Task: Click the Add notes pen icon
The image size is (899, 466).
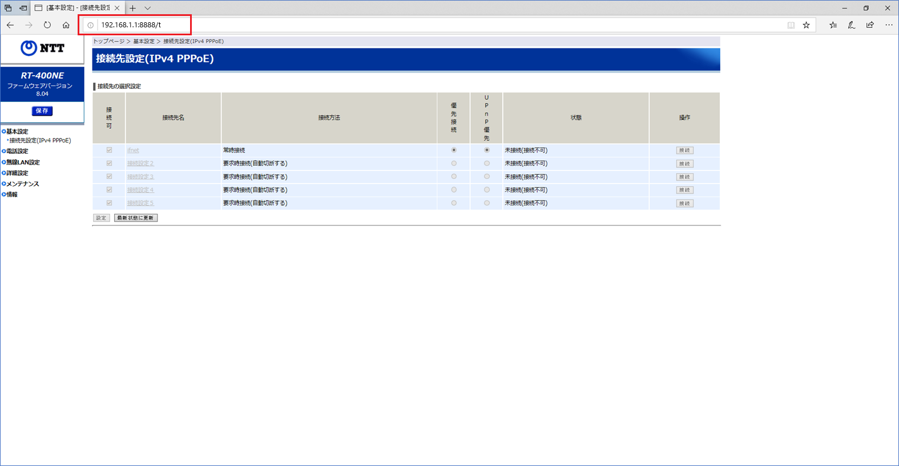Action: [x=851, y=25]
